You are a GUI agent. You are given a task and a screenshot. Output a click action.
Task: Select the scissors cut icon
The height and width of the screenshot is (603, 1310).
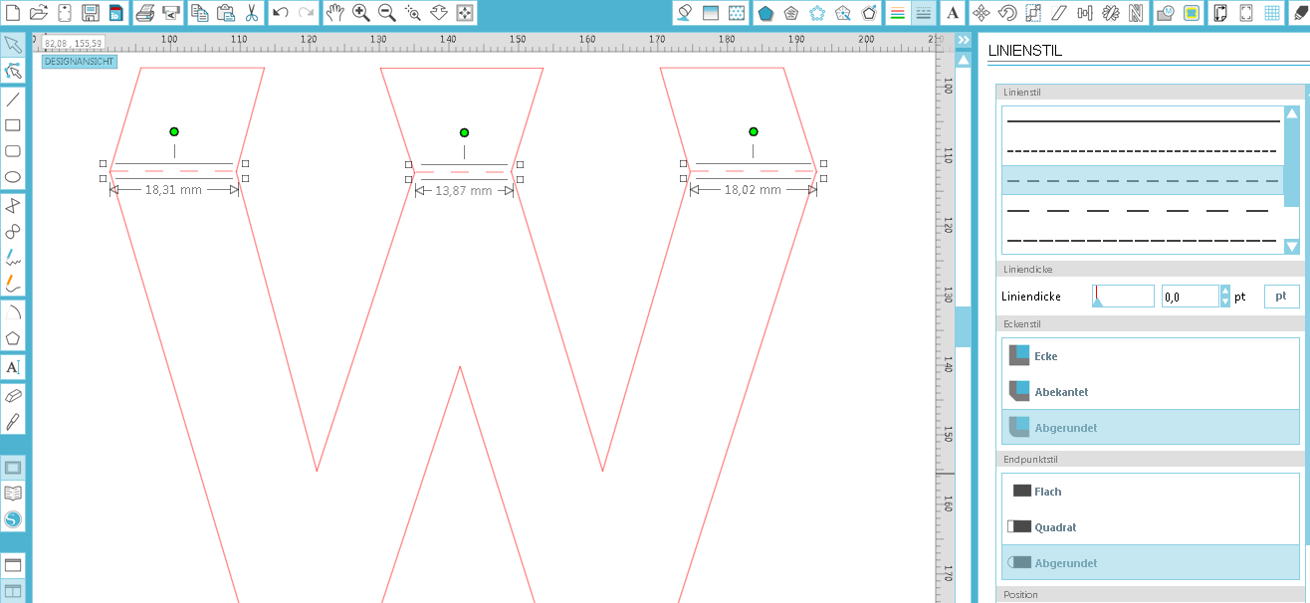pyautogui.click(x=252, y=13)
